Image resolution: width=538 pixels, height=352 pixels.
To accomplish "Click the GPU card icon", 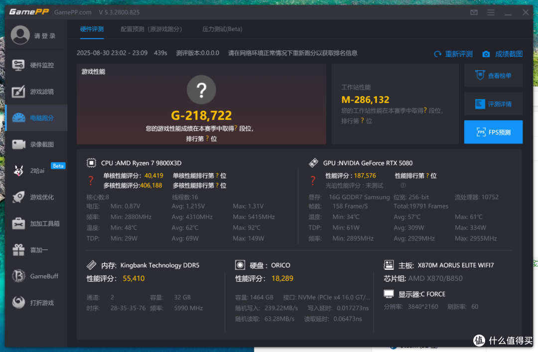I will point(313,163).
